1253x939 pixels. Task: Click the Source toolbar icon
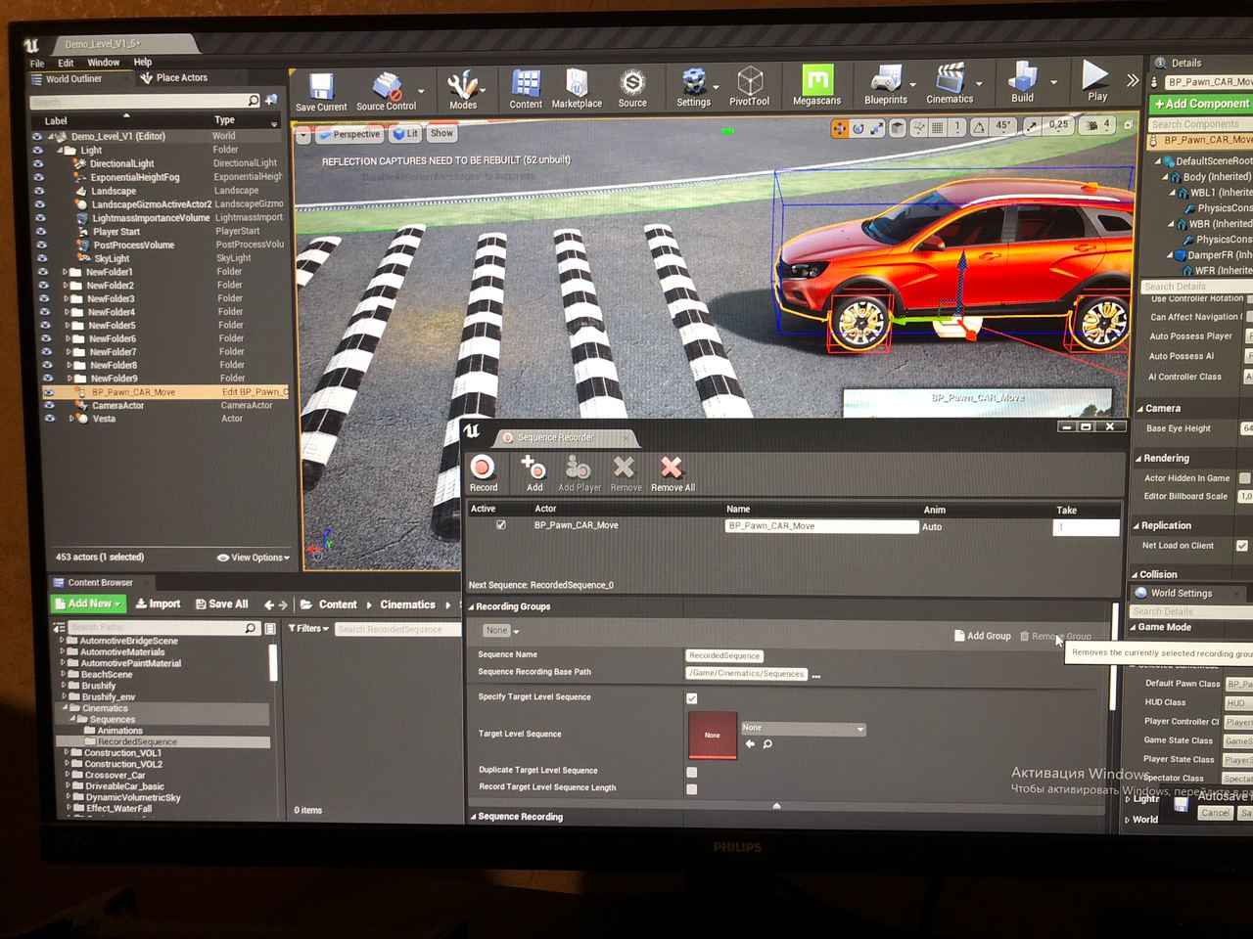point(632,83)
